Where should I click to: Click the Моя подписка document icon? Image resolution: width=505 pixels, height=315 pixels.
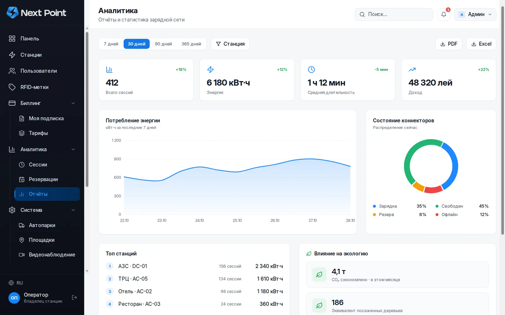click(x=22, y=118)
